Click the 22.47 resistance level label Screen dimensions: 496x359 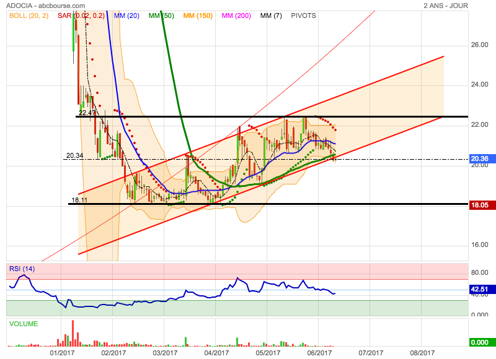87,113
